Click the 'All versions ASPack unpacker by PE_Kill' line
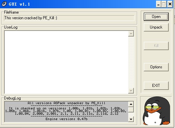The image size is (175, 128). click(x=66, y=103)
